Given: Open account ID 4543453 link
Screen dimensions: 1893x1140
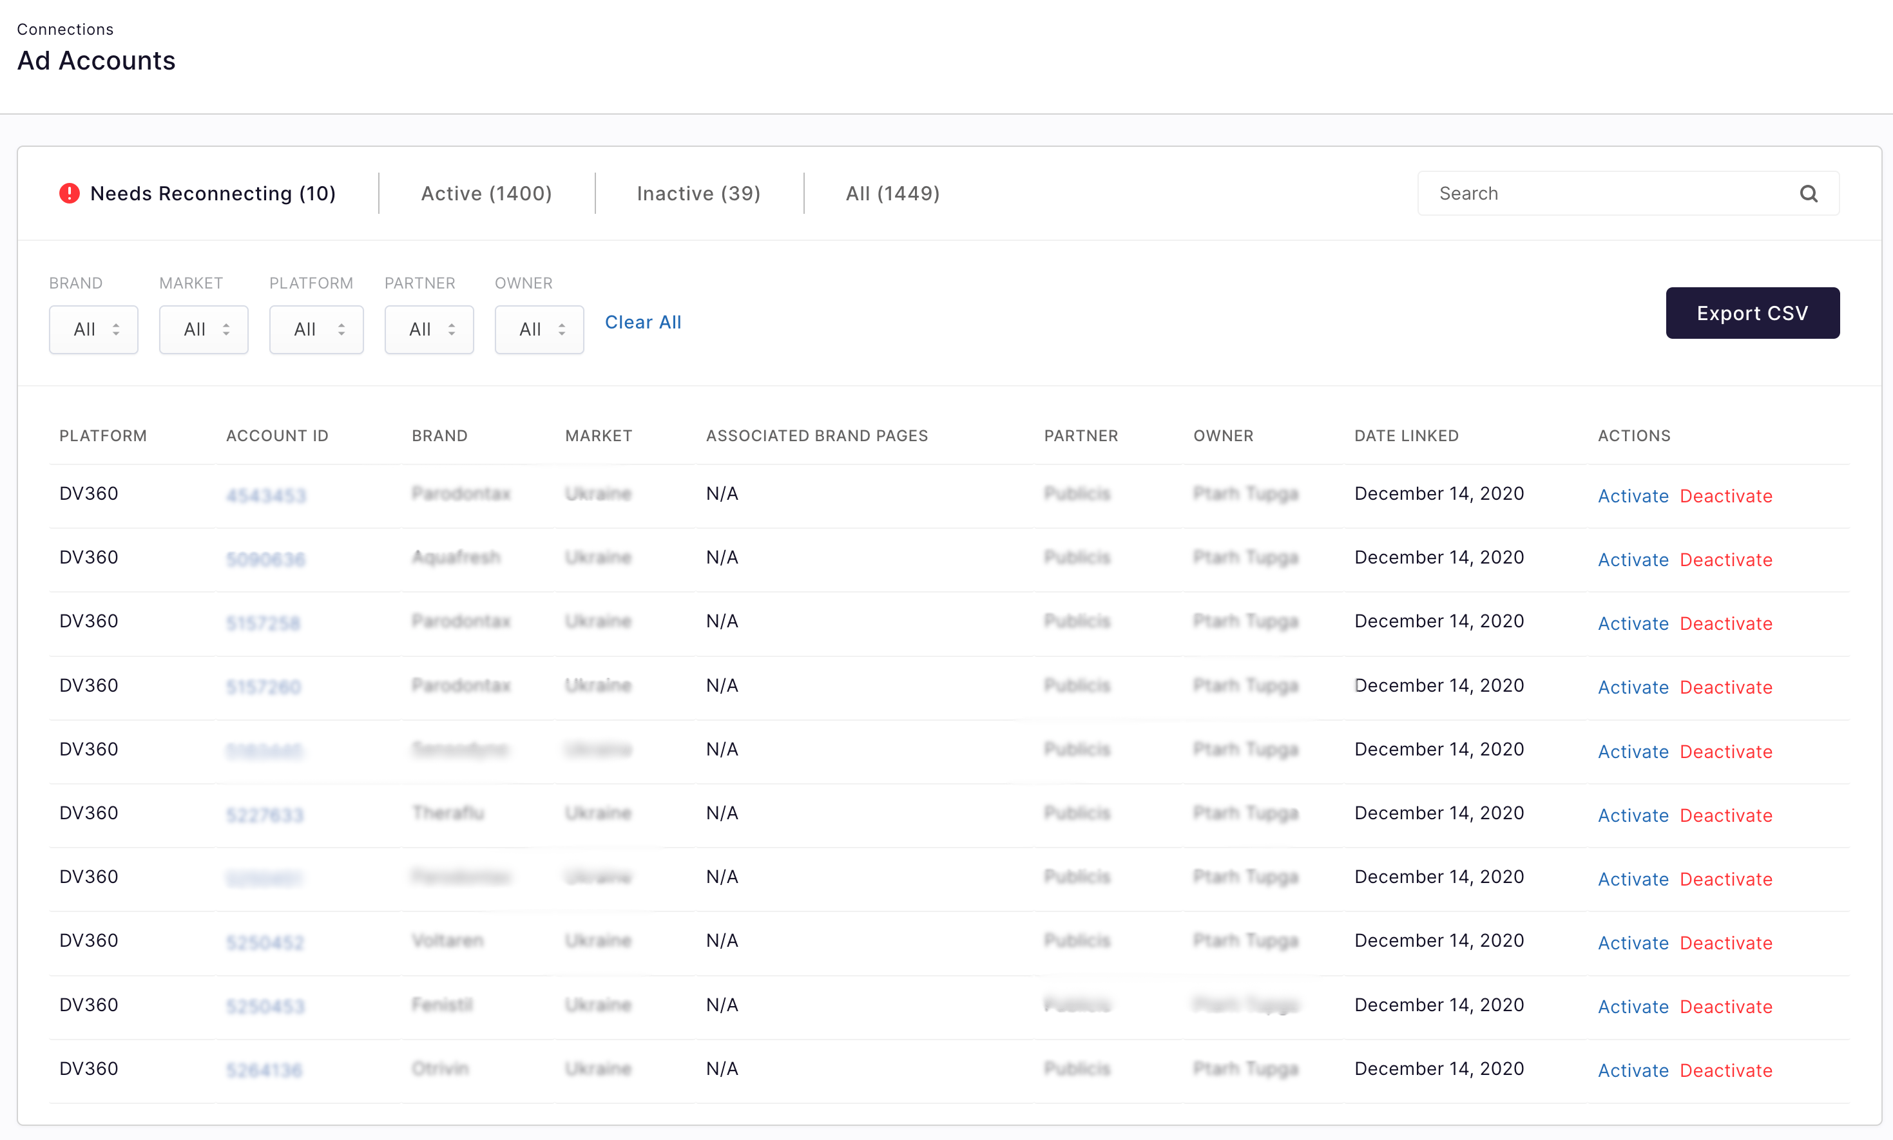Looking at the screenshot, I should (x=266, y=496).
